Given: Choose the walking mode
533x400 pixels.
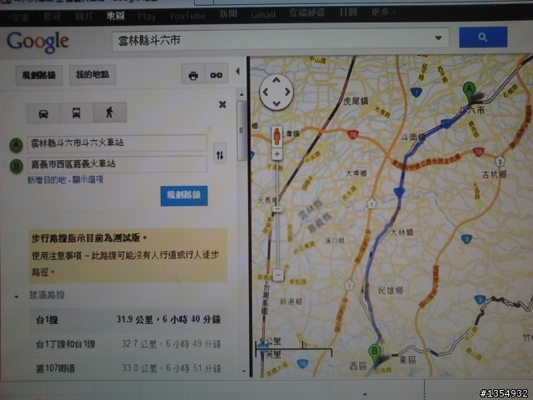Looking at the screenshot, I should point(109,112).
